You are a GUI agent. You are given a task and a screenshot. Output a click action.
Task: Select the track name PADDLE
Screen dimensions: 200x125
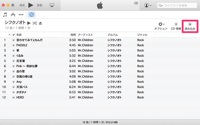22,45
